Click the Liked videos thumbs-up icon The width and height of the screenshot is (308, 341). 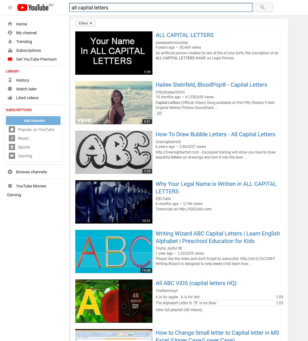point(10,98)
